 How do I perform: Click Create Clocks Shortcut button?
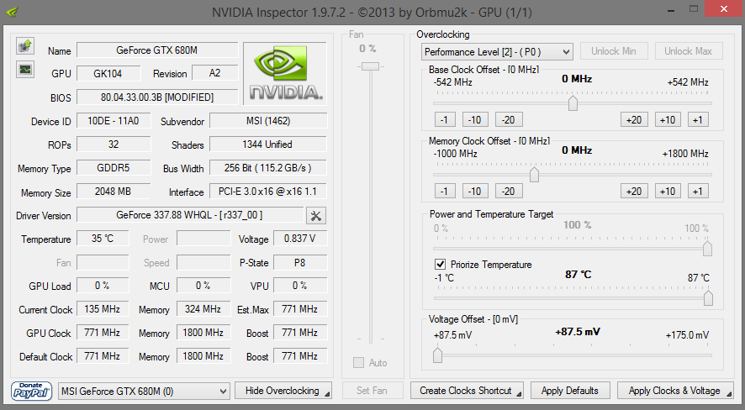click(x=467, y=391)
